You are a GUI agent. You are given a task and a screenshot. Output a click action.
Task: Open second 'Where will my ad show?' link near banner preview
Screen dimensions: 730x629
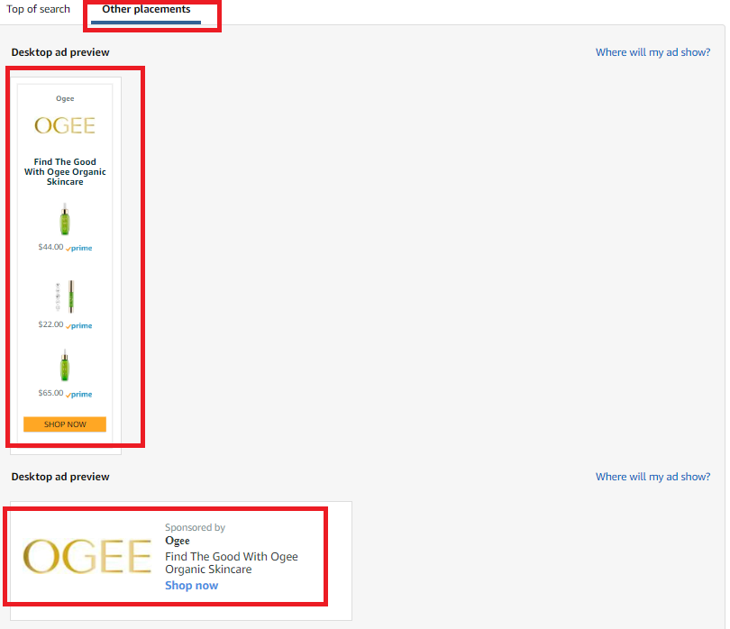[x=652, y=477]
